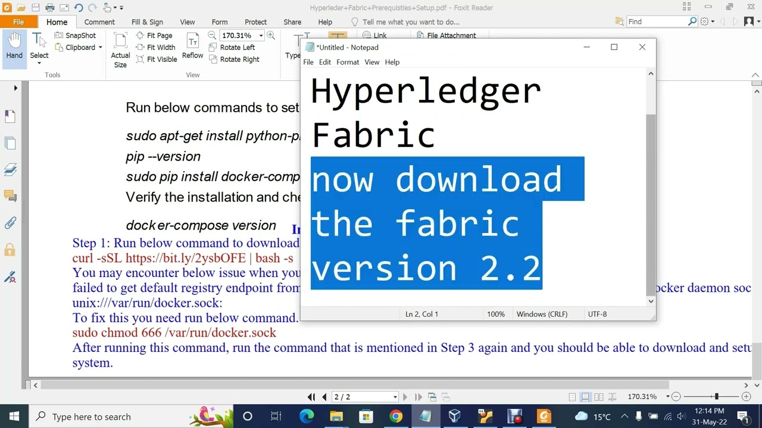
Task: Open Notepad's Edit menu
Action: click(x=324, y=62)
